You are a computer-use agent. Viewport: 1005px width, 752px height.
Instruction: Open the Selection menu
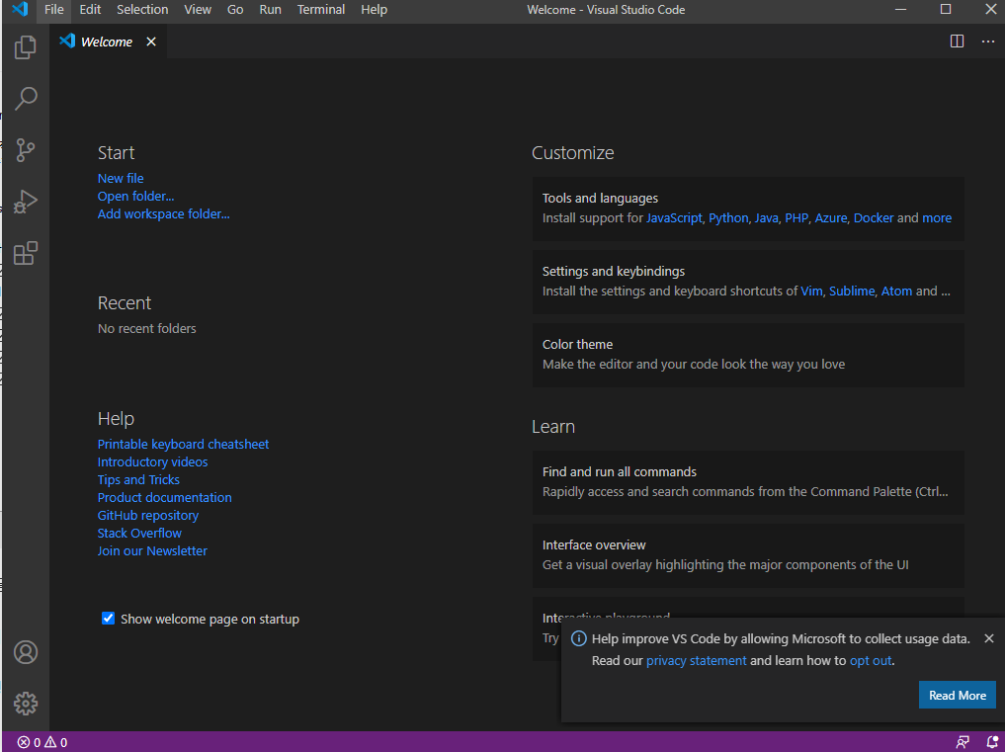(142, 10)
